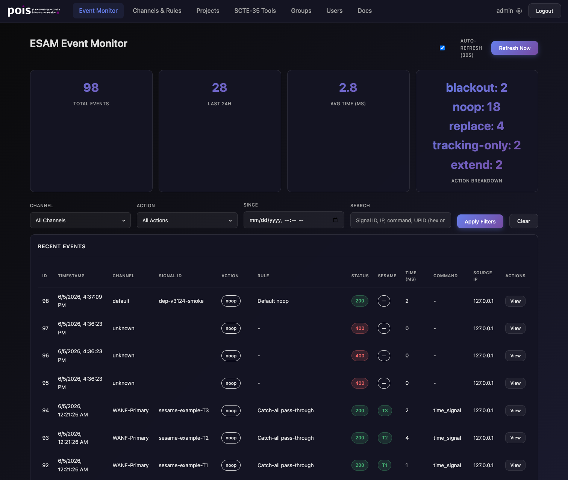Clear the event filters
Viewport: 568px width, 480px height.
pos(524,221)
